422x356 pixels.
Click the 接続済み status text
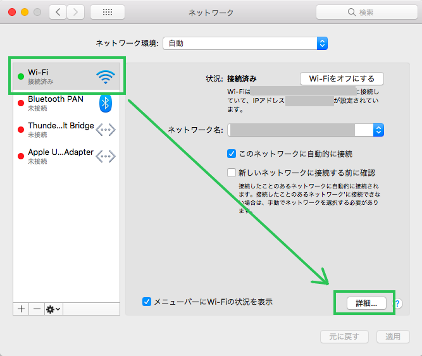click(242, 79)
